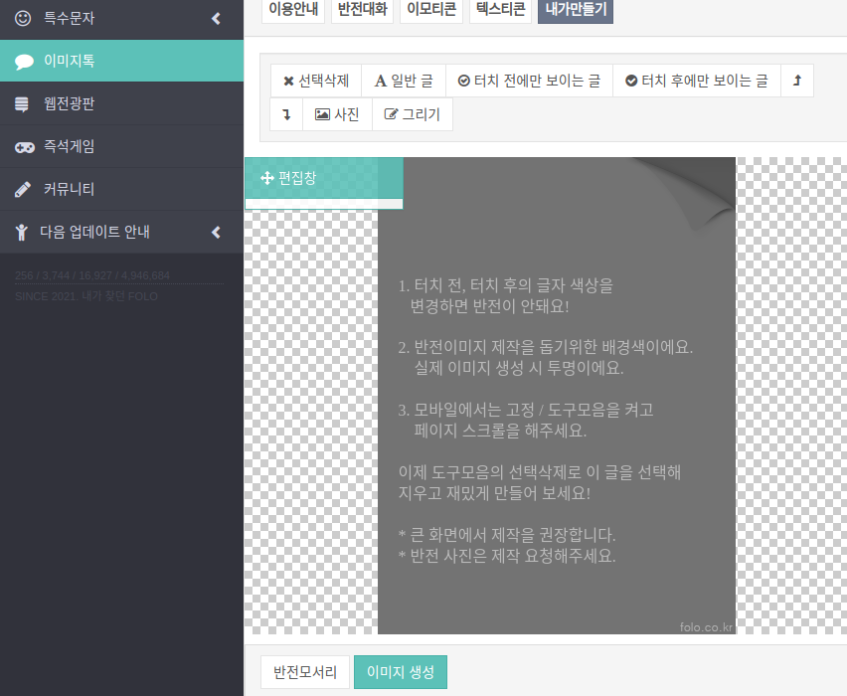847x696 pixels.
Task: Click the bring-forward up arrow icon
Action: click(797, 81)
